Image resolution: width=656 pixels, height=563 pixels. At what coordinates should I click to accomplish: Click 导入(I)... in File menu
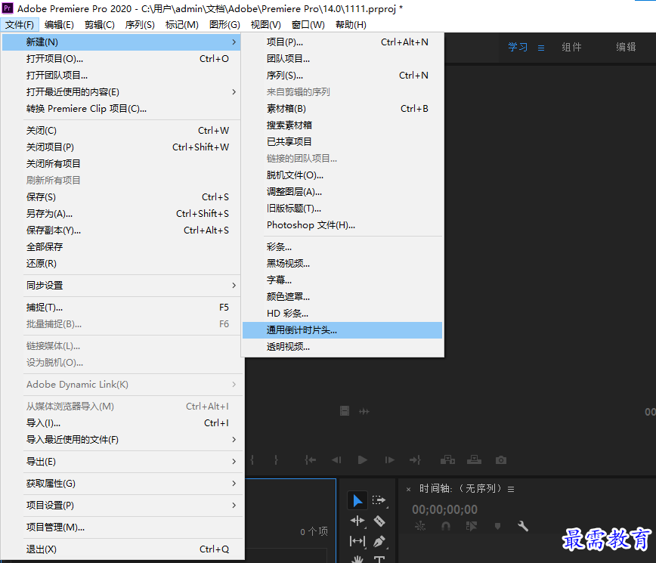pyautogui.click(x=122, y=423)
